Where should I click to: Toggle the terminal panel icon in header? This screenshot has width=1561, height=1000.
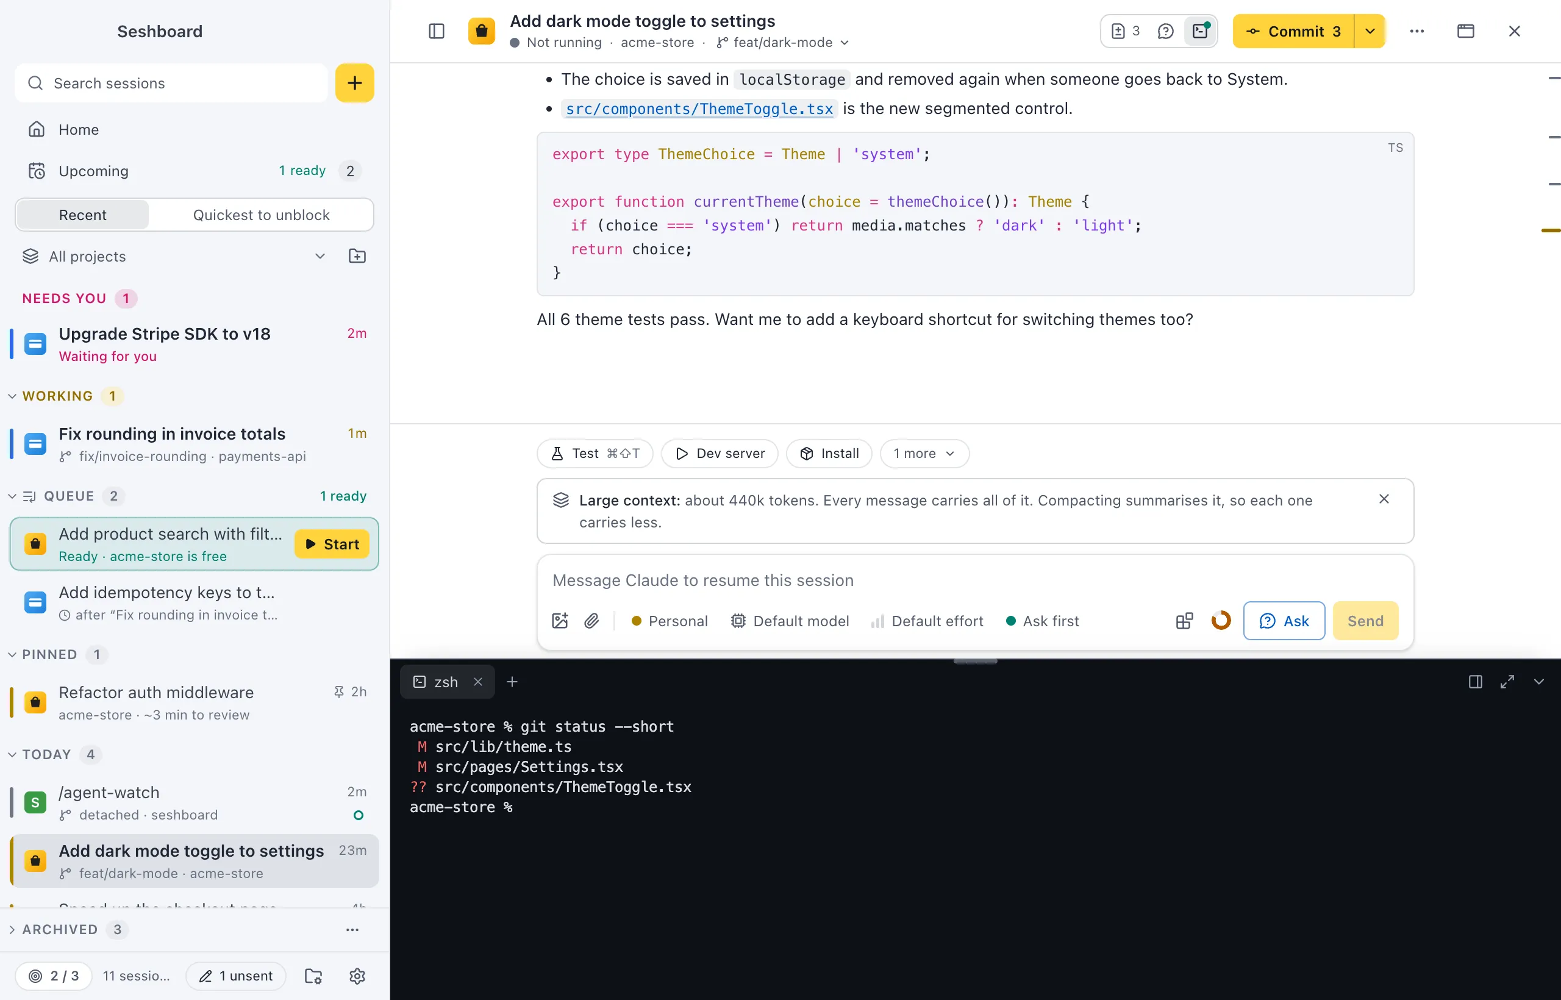(x=1200, y=31)
